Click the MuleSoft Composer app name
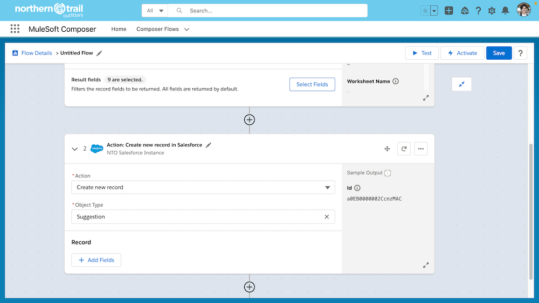This screenshot has width=539, height=303. [x=62, y=29]
